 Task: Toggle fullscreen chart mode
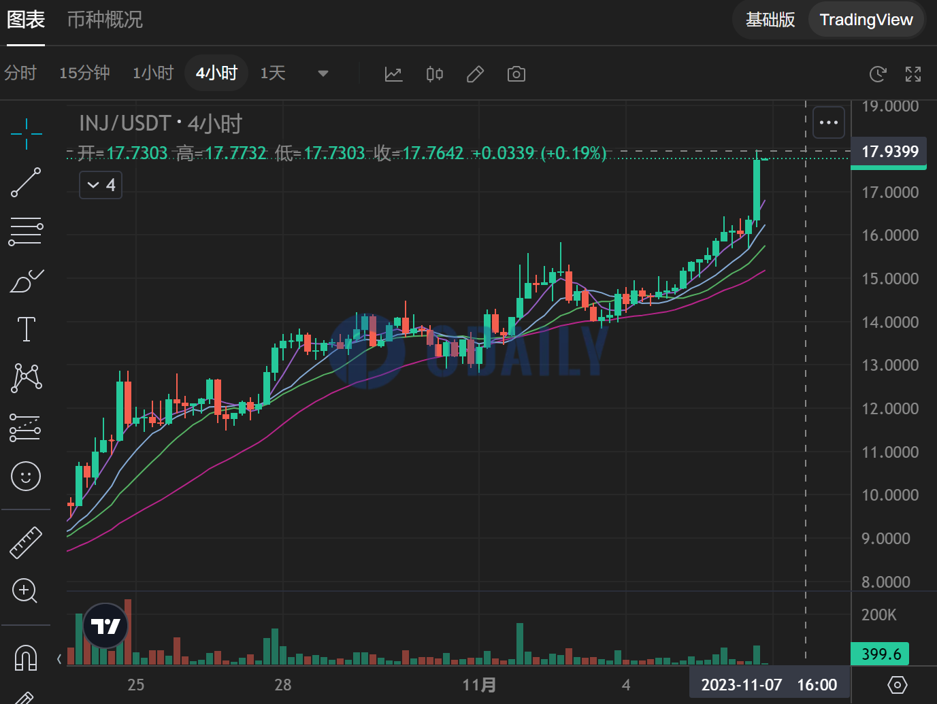tap(913, 74)
